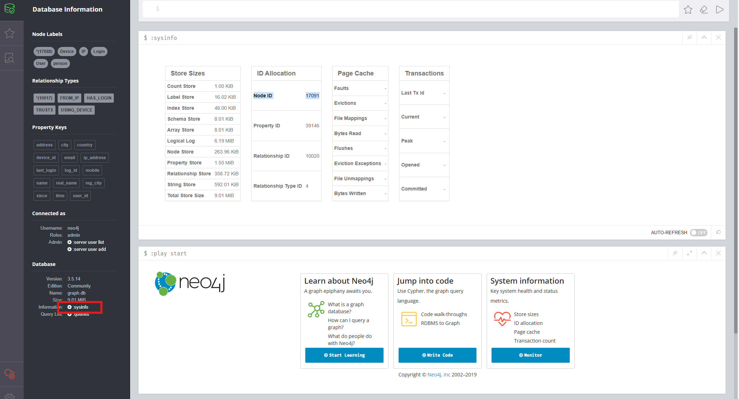Select the Login node label
The height and width of the screenshot is (399, 739).
pyautogui.click(x=99, y=52)
